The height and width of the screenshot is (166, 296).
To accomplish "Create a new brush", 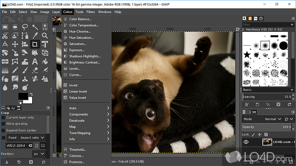I will pos(257,104).
